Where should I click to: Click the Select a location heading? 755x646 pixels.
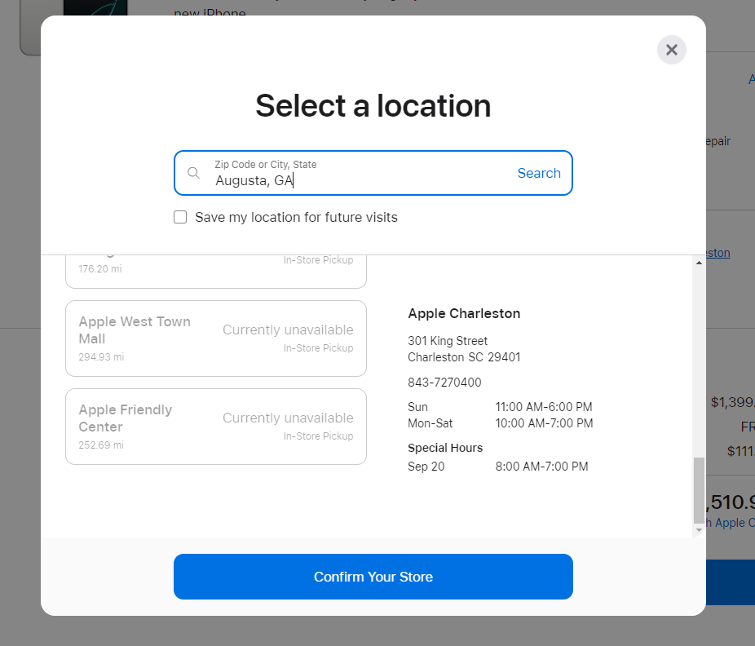pos(373,106)
